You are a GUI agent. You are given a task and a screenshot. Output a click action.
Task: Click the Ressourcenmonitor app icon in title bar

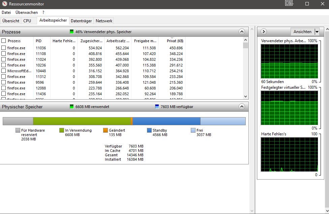click(x=4, y=4)
